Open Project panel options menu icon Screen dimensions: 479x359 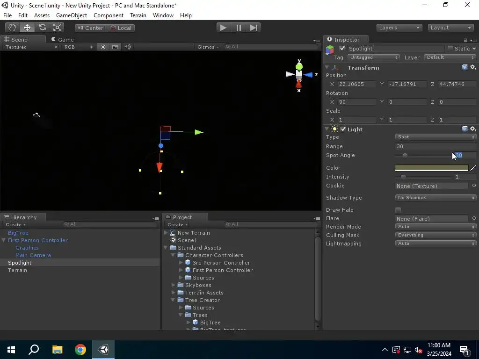[317, 218]
